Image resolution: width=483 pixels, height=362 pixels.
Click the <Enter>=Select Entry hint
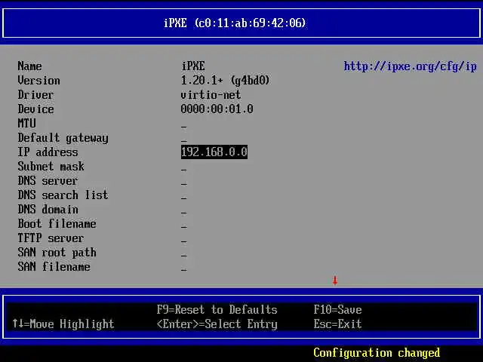217,324
